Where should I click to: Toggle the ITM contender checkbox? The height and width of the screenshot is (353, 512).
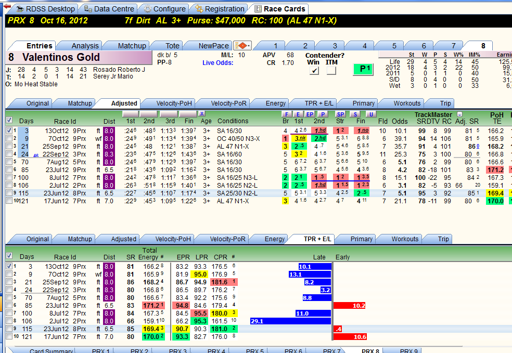tap(331, 71)
